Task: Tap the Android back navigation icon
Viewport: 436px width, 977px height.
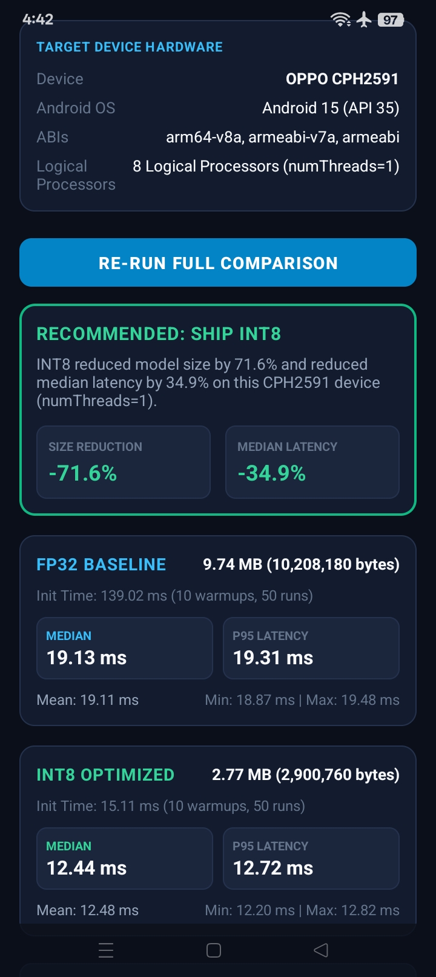Action: pos(321,950)
